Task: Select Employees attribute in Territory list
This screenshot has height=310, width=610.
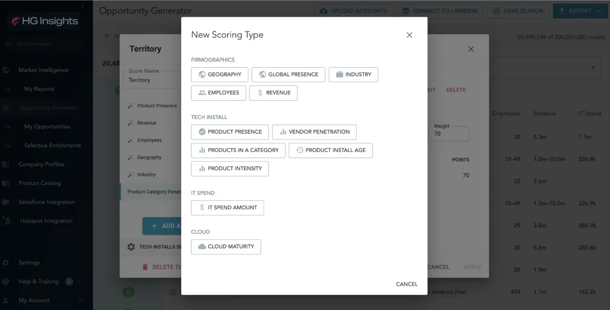Action: [151, 140]
